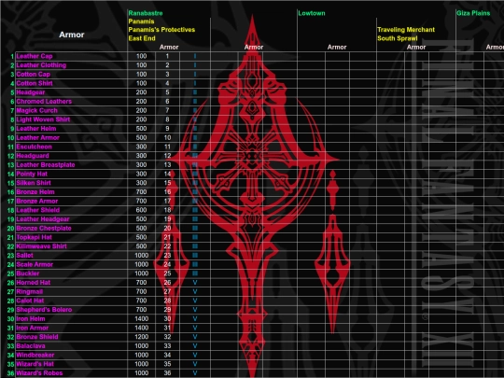Click the large white Armor table title
Screen dimensions: 504x378
point(71,35)
